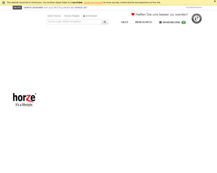Open the Kundenservice link
Image resolution: width=217 pixels, height=173 pixels.
[194, 7]
